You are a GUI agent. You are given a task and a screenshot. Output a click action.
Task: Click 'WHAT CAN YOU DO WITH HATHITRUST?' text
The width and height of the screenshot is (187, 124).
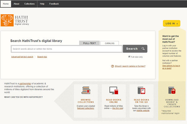23,97
